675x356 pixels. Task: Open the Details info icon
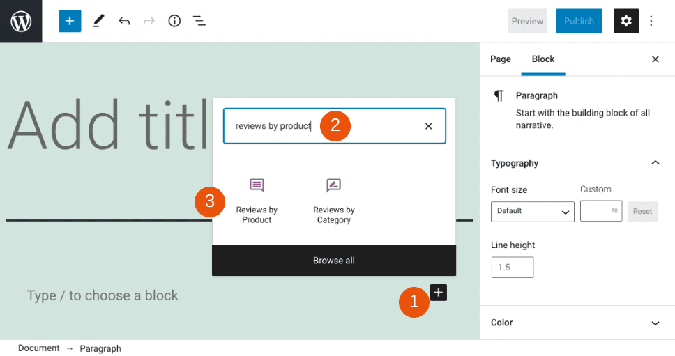[174, 21]
